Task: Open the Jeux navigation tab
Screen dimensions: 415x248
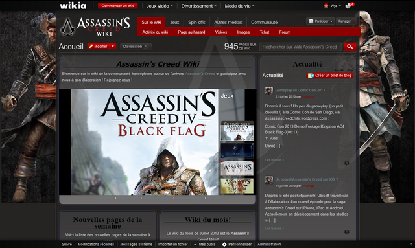Action: 174,22
